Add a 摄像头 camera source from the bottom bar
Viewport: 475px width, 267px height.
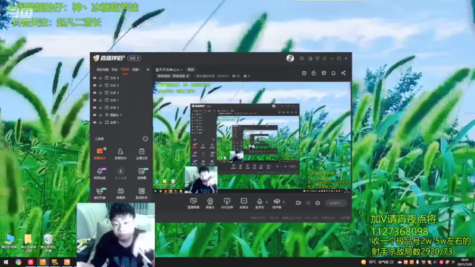(210, 203)
